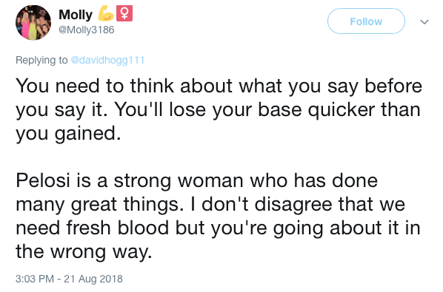Screen dimensions: 443x292
Task: Click the first paragraph starting "You need"
Action: (x=219, y=109)
